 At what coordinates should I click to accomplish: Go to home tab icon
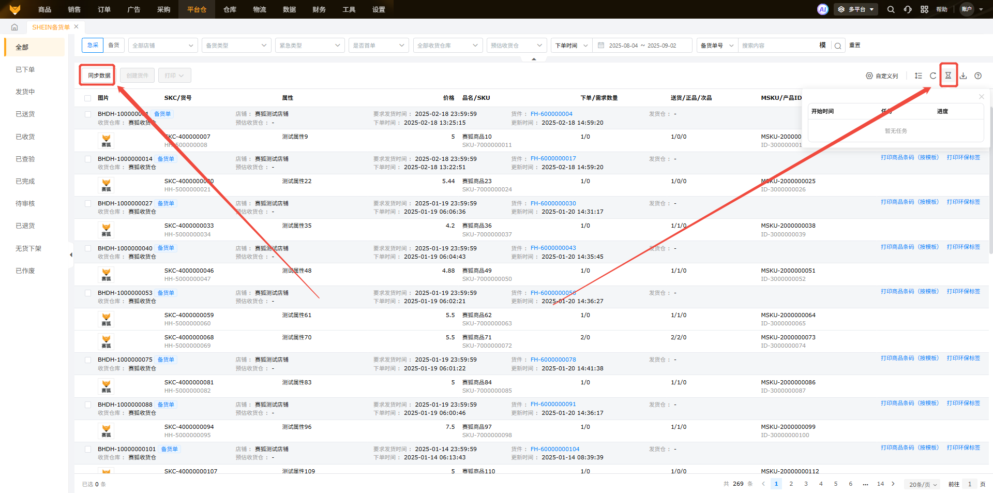[x=14, y=27]
